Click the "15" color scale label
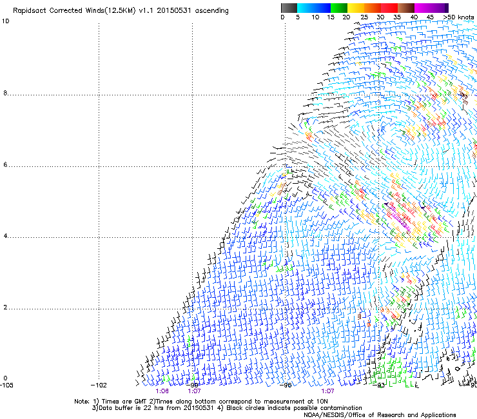 point(331,17)
